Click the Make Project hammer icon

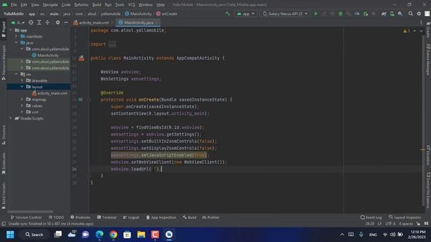228,13
